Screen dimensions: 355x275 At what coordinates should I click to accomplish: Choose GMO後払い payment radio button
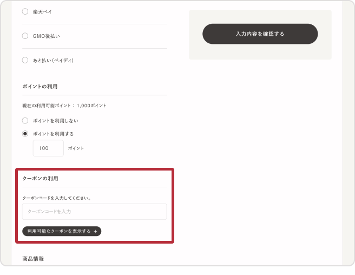[25, 36]
